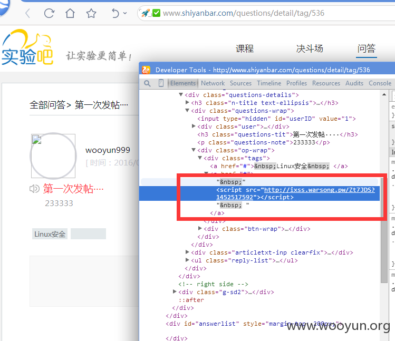Expand the g-sd2 div node
Screen dimensions: 395x341
tap(175, 291)
